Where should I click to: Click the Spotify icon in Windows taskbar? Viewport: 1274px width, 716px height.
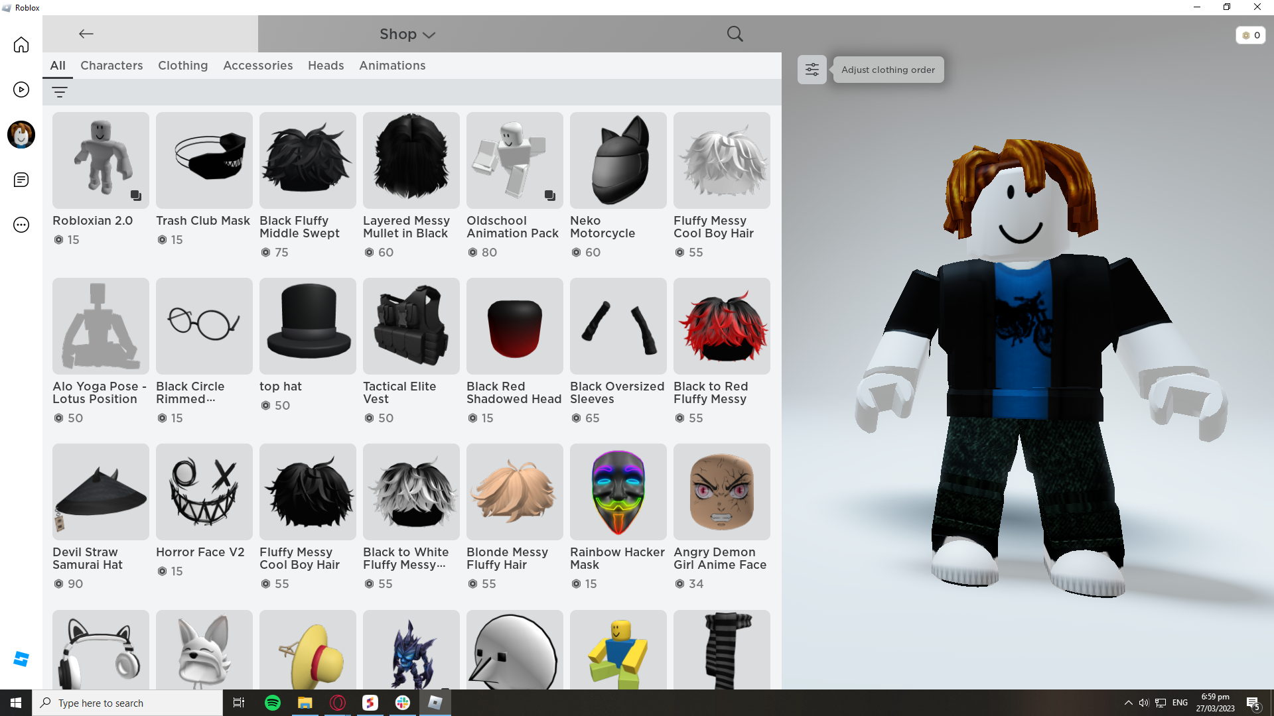272,702
